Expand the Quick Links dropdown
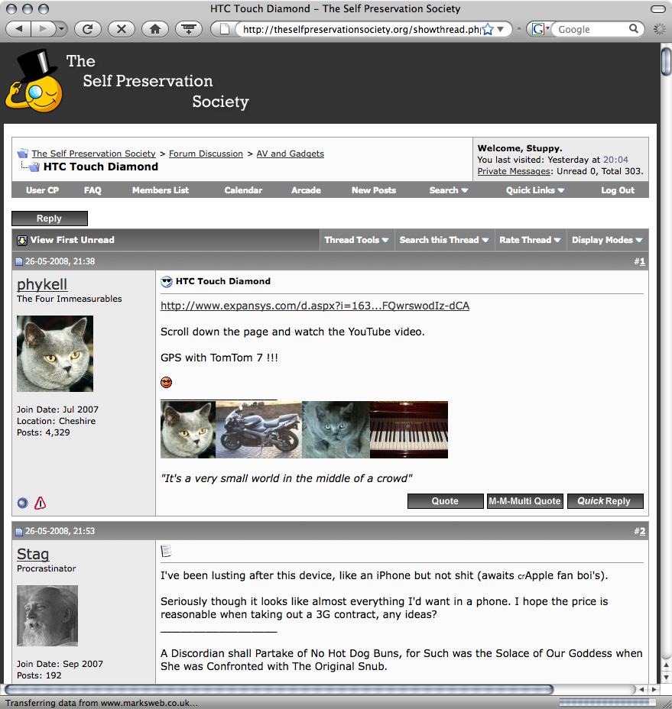672x709 pixels. pos(535,190)
